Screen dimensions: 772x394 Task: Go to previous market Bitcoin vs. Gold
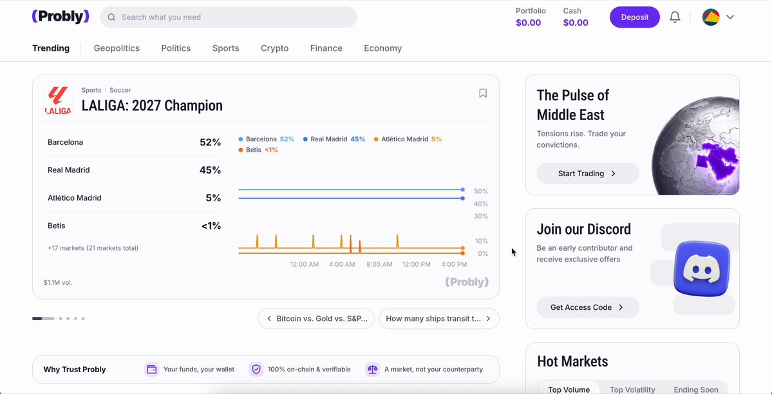click(x=316, y=318)
